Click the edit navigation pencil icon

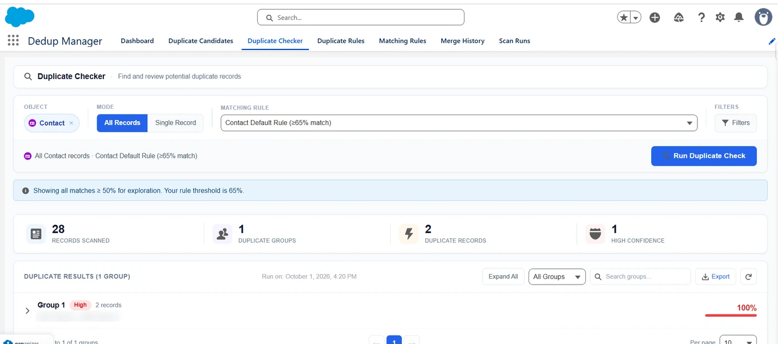[x=772, y=41]
